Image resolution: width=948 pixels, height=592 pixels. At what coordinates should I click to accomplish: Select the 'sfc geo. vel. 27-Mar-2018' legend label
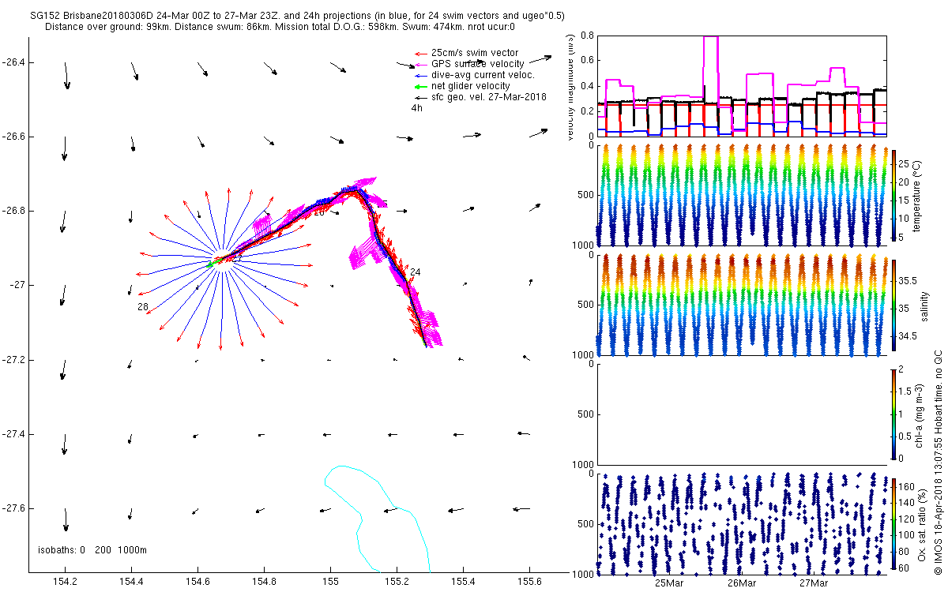(x=488, y=97)
